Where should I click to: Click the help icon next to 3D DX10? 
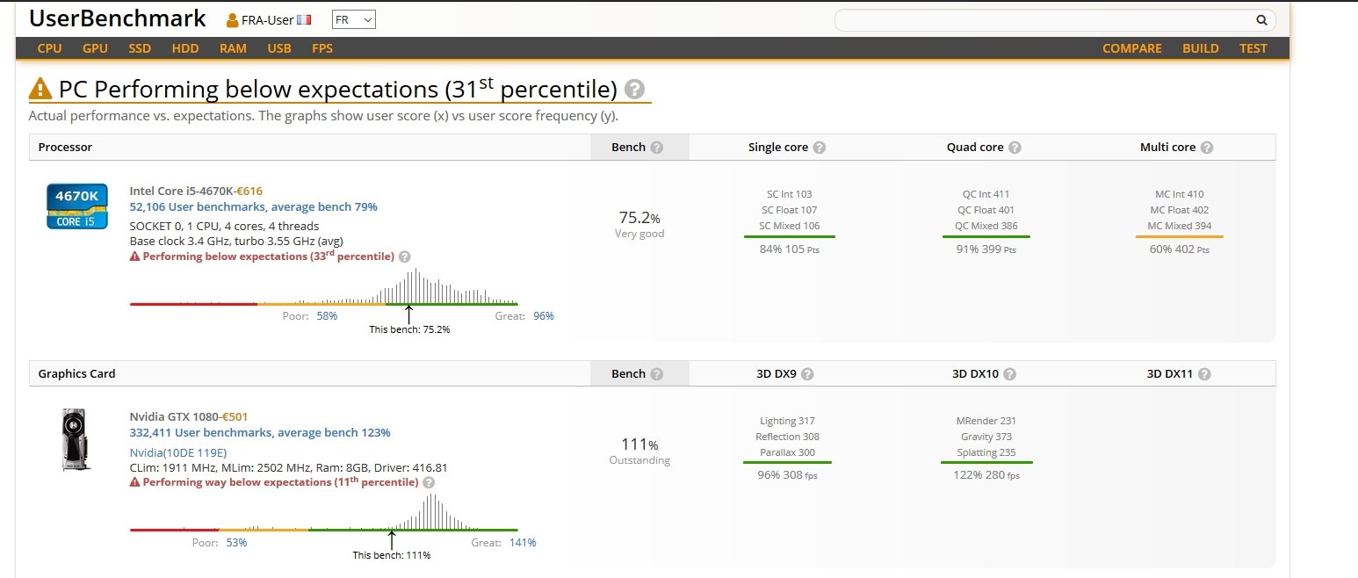point(1009,374)
